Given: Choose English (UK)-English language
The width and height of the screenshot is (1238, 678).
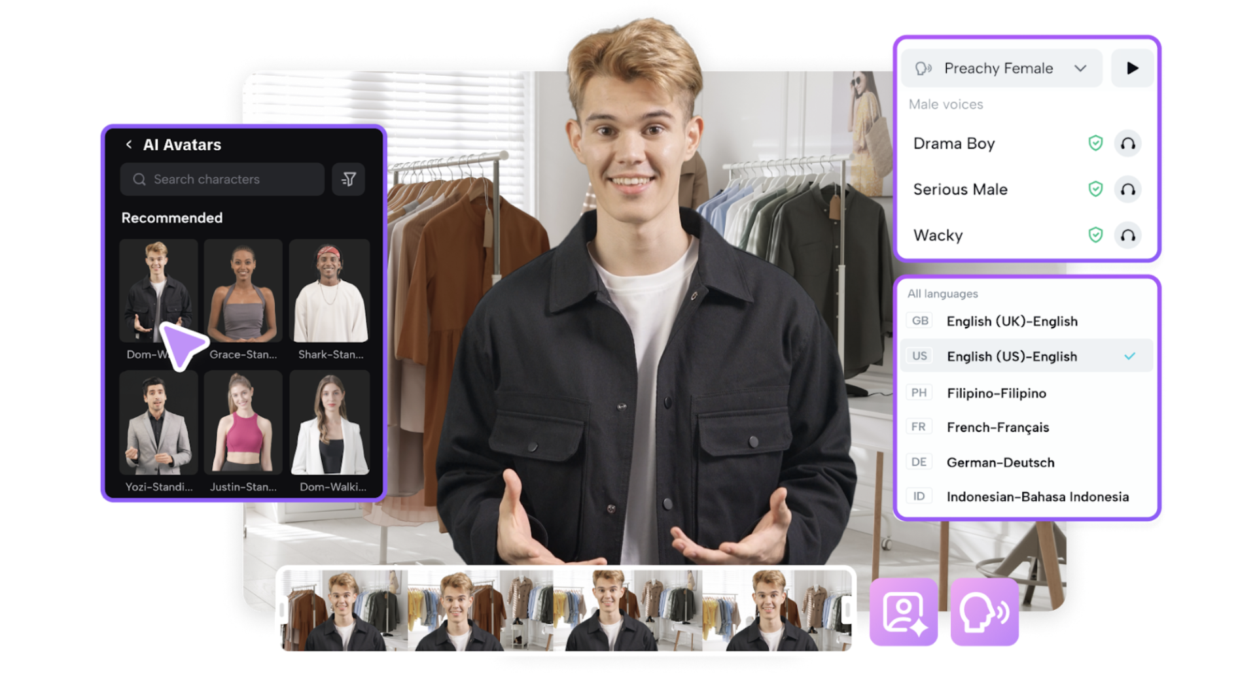Looking at the screenshot, I should pyautogui.click(x=1026, y=321).
